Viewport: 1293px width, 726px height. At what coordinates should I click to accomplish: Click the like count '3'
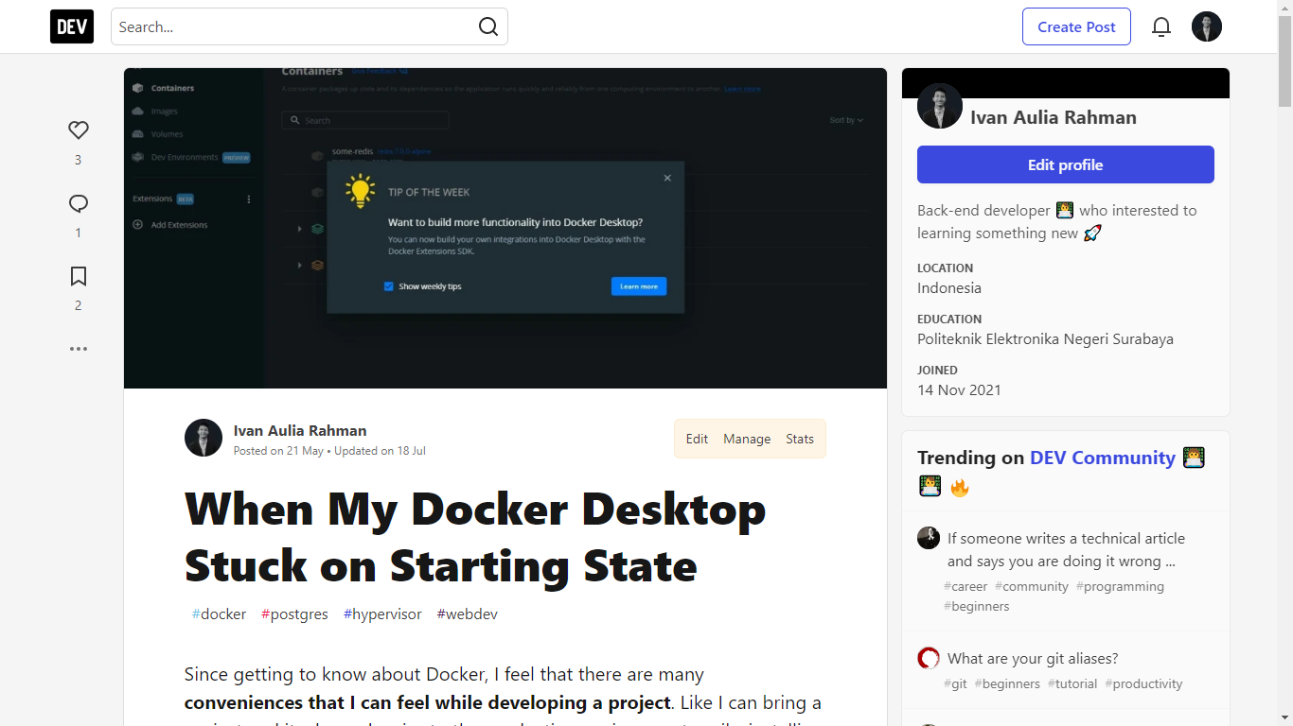(79, 160)
